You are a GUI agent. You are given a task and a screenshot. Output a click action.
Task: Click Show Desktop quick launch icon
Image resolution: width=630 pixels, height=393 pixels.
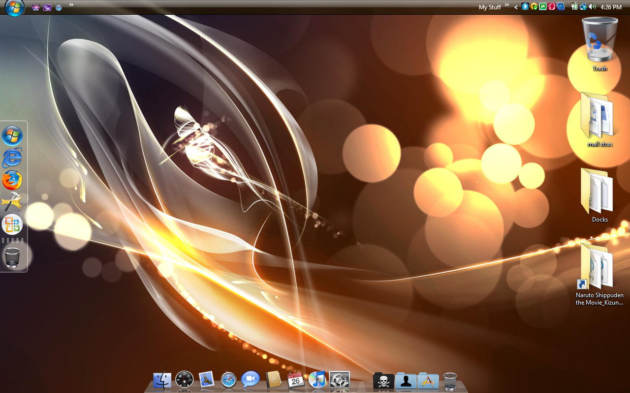tap(35, 7)
